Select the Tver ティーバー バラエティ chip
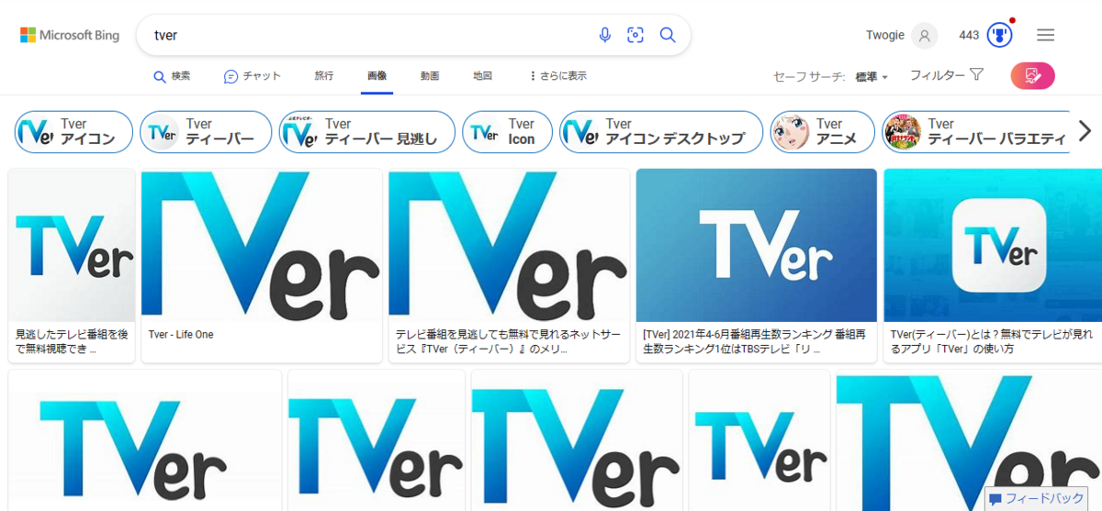The image size is (1102, 511). (x=976, y=131)
